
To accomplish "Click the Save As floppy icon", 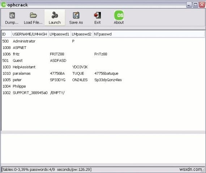I will coord(76,15).
